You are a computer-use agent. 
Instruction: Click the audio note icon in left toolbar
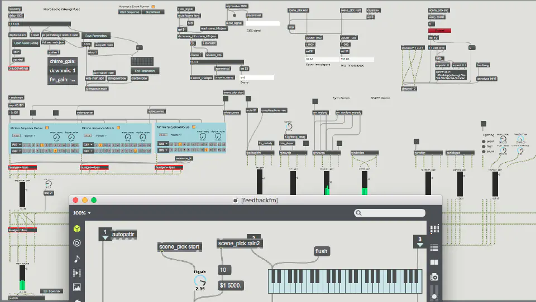(77, 258)
